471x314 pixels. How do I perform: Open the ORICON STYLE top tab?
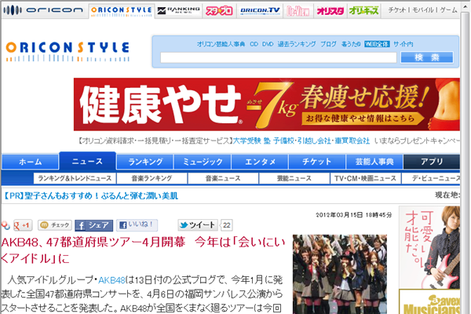(122, 11)
